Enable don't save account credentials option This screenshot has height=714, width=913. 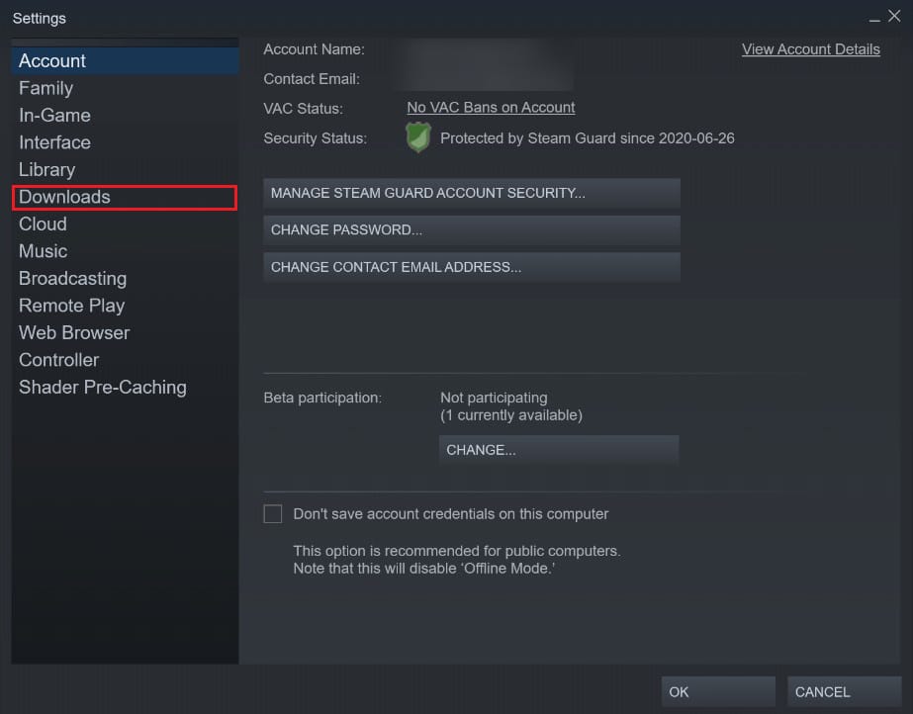click(273, 513)
